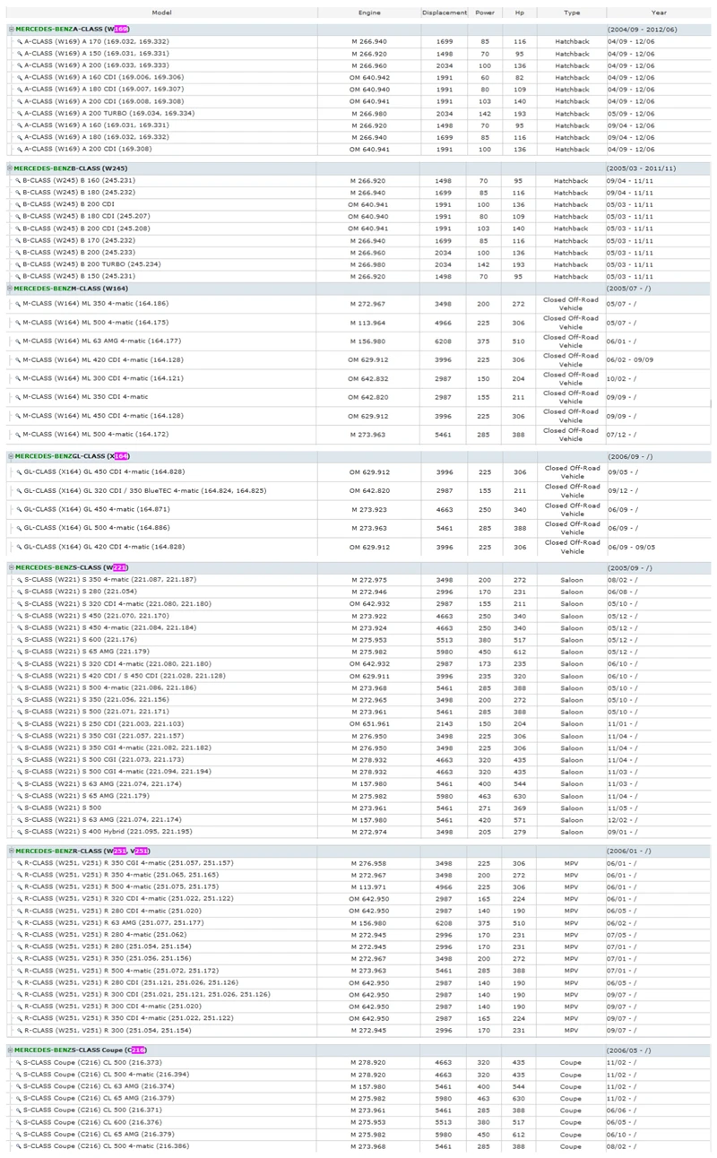Click the Power column header

pyautogui.click(x=485, y=13)
